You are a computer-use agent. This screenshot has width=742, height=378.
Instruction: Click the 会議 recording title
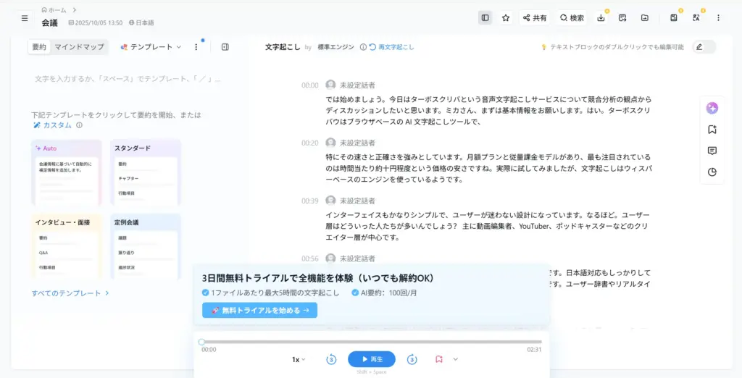[50, 22]
